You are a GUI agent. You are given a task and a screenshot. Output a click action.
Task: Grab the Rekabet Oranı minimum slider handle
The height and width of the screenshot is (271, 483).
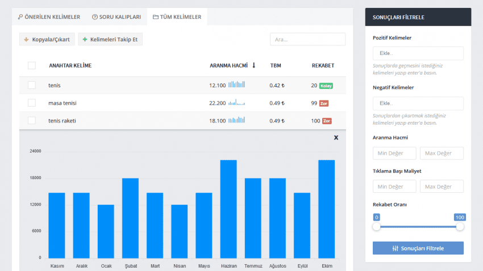[376, 227]
